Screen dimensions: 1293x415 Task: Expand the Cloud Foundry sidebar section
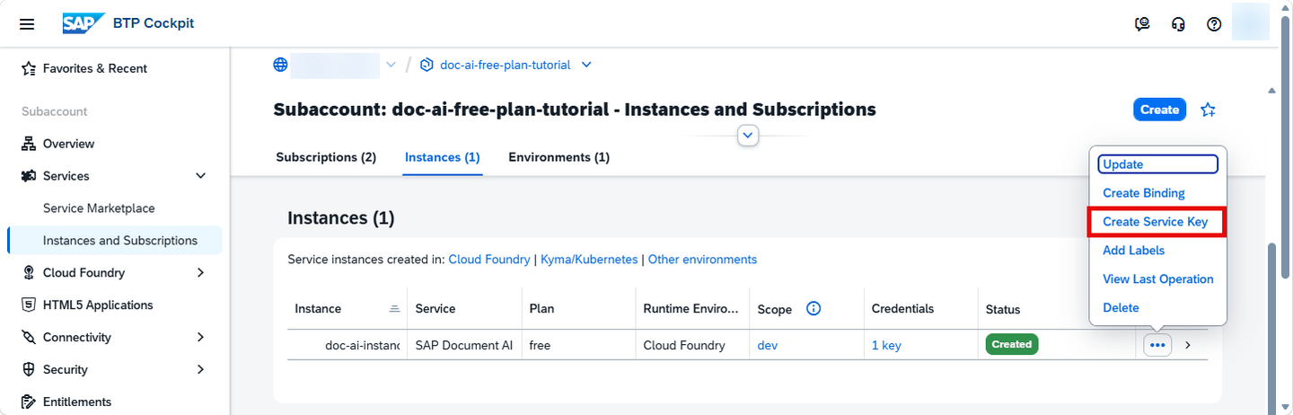click(200, 273)
